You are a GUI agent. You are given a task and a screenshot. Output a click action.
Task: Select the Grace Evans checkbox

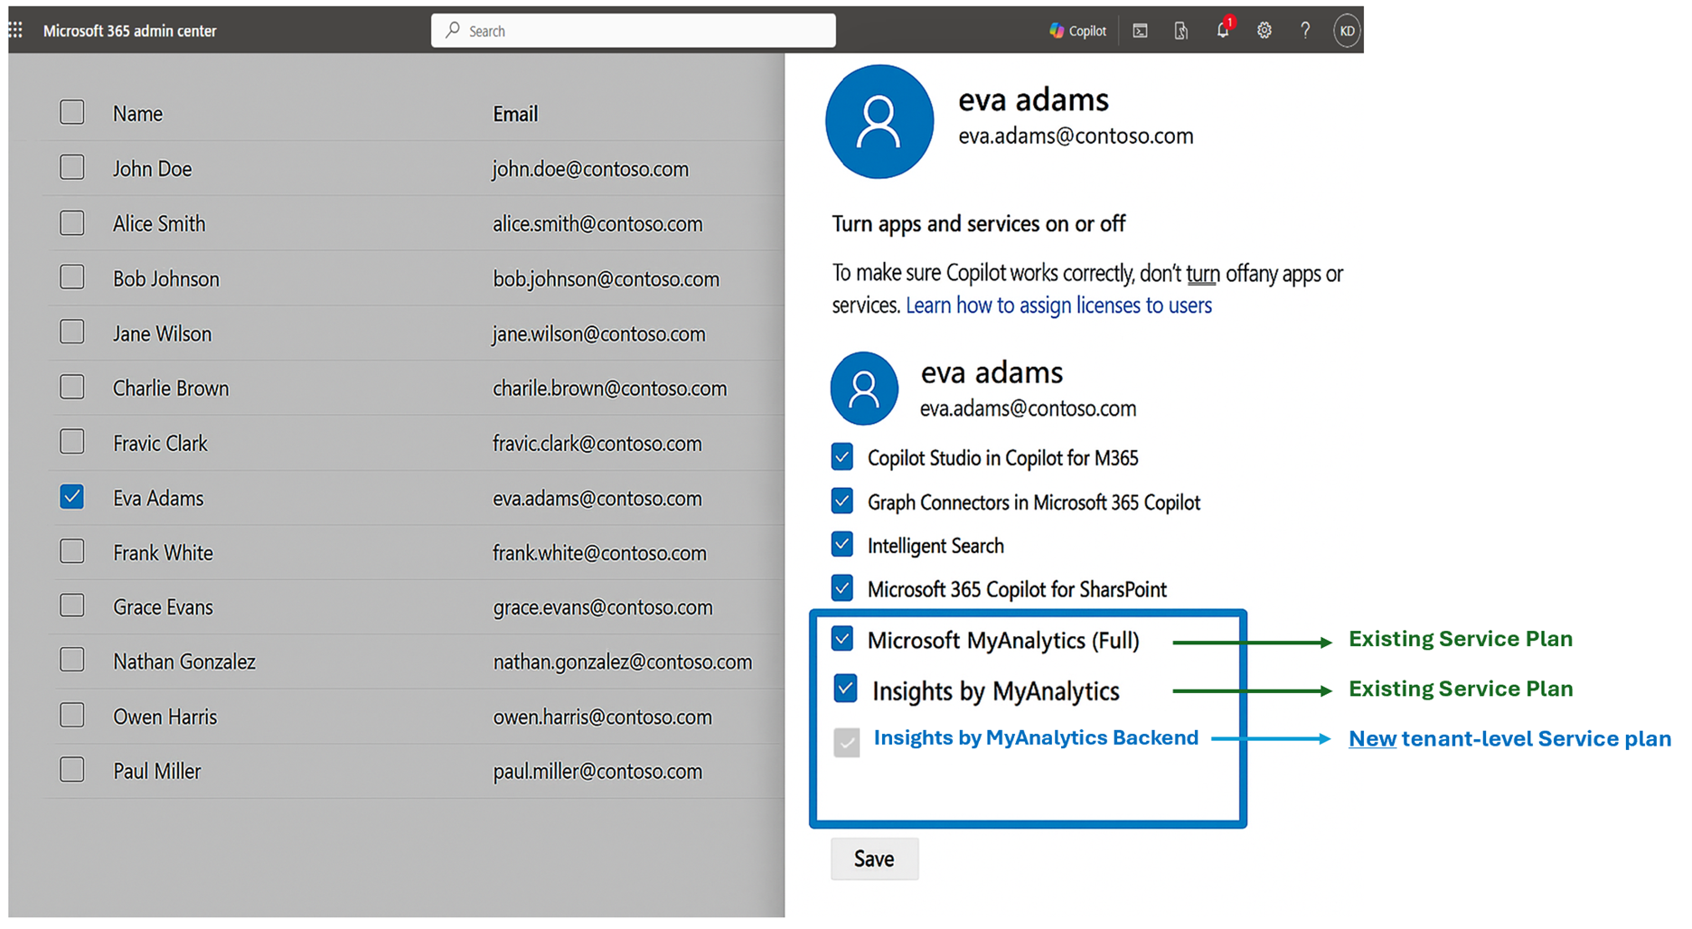(x=72, y=605)
